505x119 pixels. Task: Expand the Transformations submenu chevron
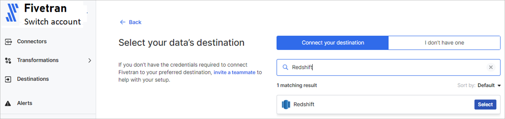[90, 60]
